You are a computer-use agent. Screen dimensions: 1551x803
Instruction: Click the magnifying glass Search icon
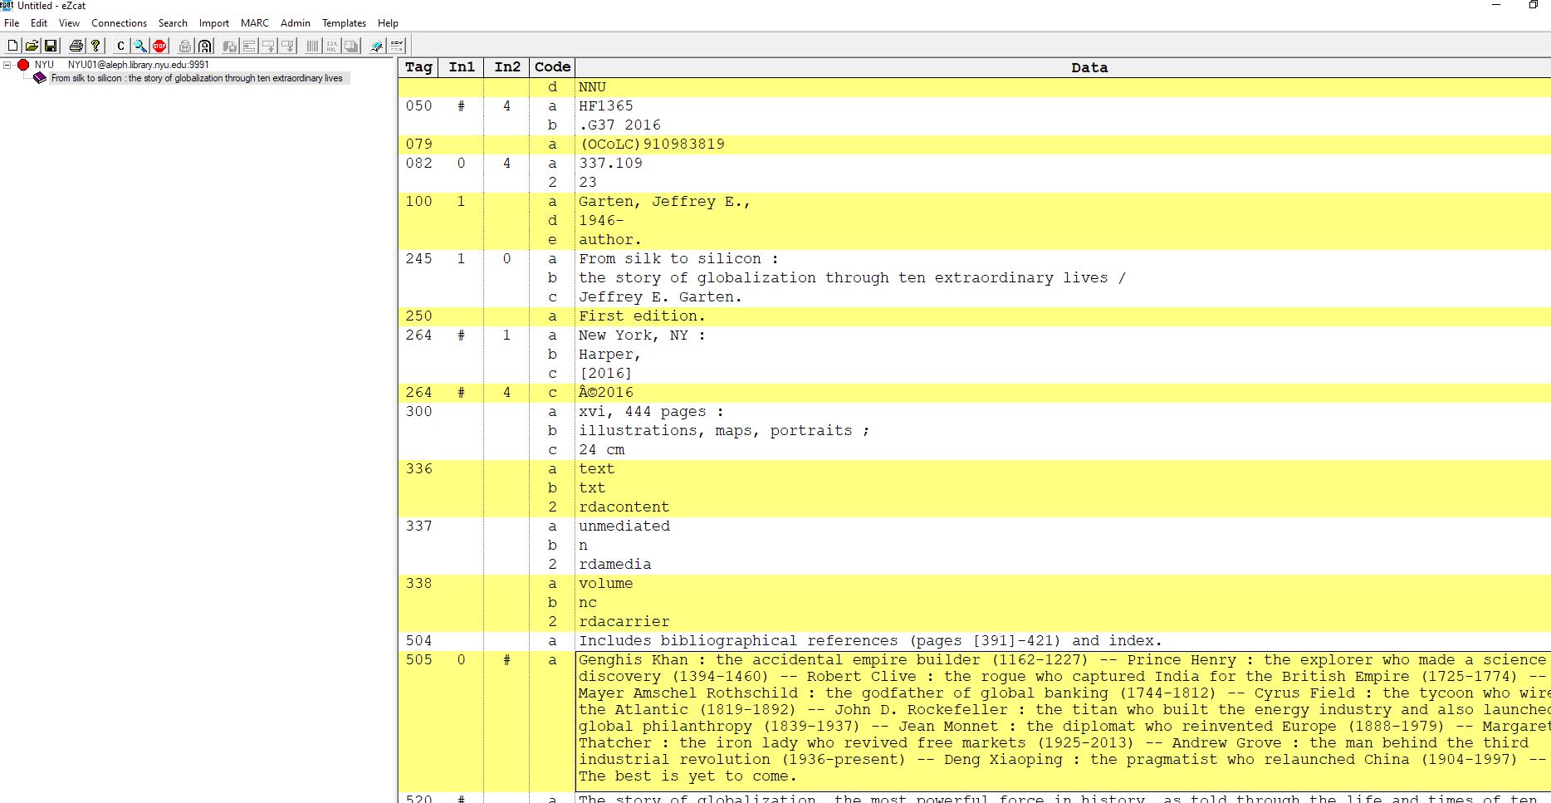[x=140, y=46]
